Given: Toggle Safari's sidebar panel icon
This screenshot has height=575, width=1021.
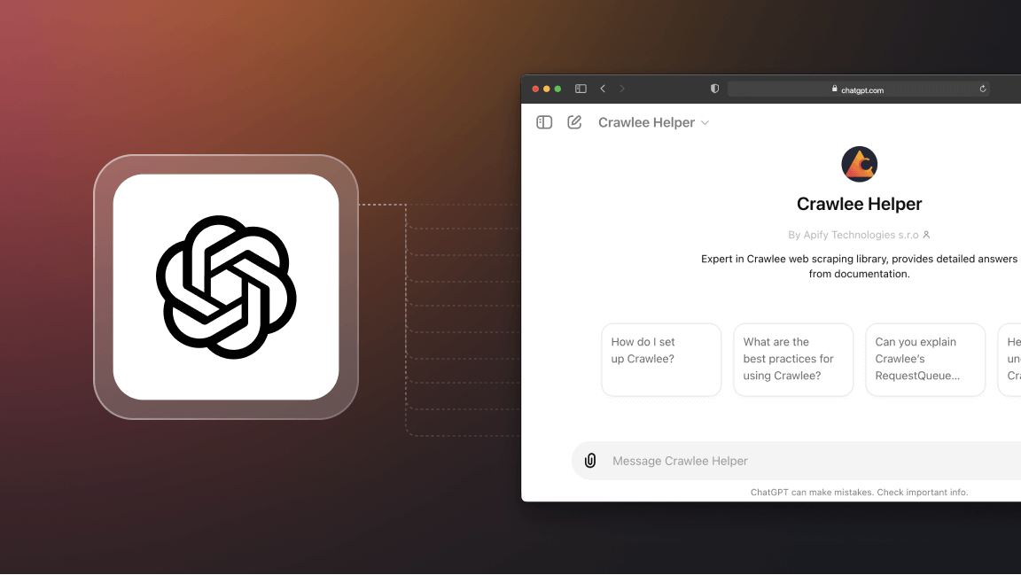Looking at the screenshot, I should click(x=581, y=89).
